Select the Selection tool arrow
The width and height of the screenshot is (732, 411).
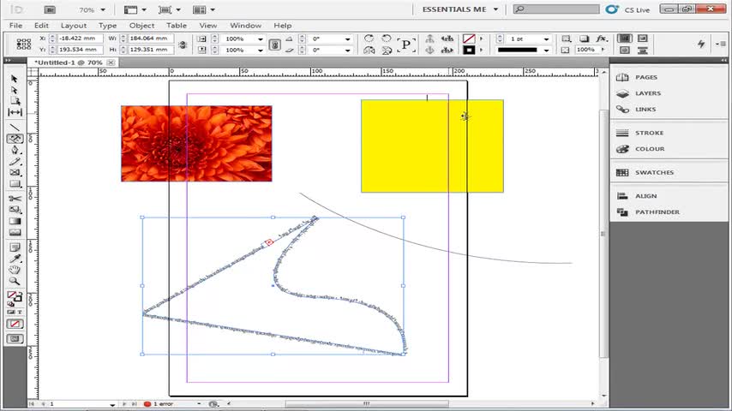14,79
